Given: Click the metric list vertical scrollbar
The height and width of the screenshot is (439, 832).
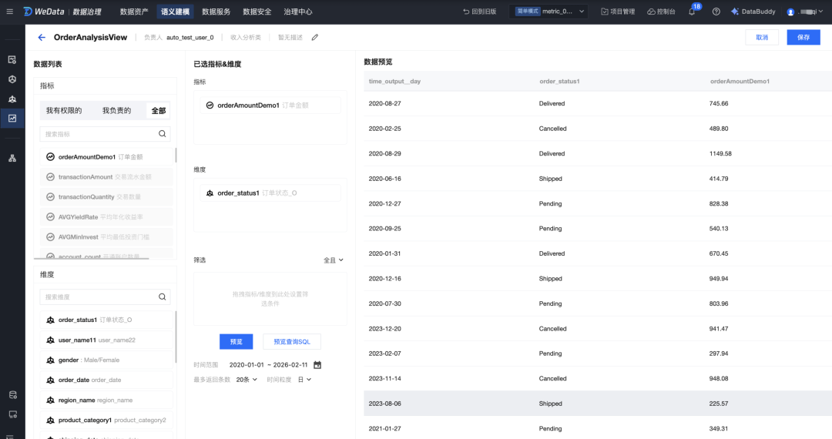Looking at the screenshot, I should tap(176, 155).
